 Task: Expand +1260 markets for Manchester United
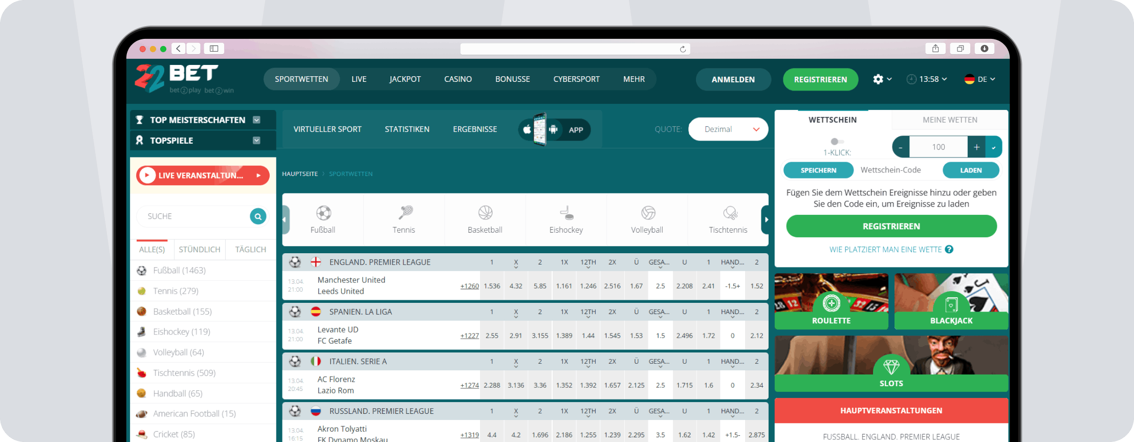pos(469,286)
